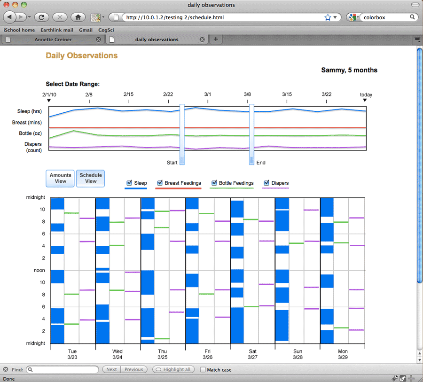Open the bookmark star dropdown arrow

pos(335,17)
